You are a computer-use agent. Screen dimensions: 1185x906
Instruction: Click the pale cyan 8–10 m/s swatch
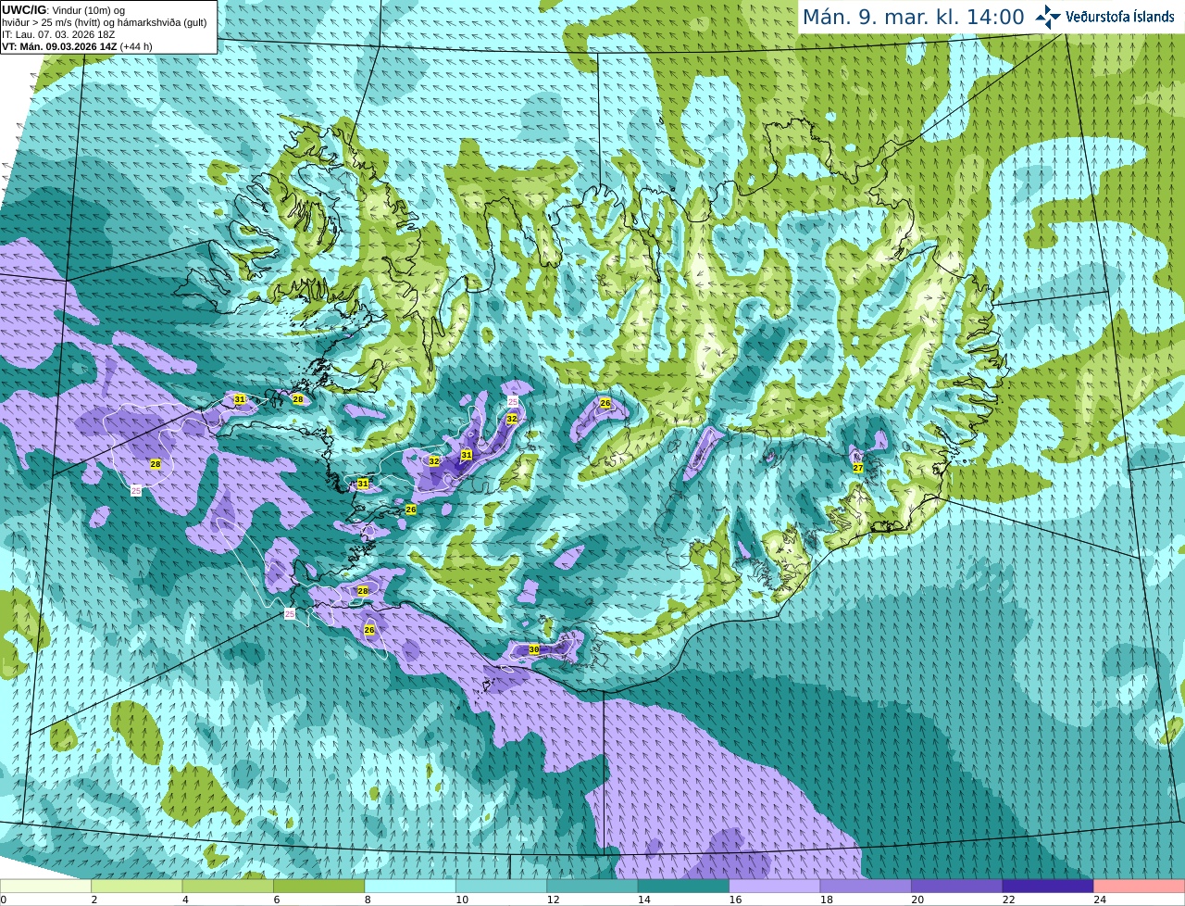coord(410,887)
